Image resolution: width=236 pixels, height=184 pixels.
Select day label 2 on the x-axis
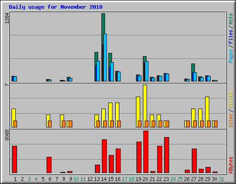[22, 179]
